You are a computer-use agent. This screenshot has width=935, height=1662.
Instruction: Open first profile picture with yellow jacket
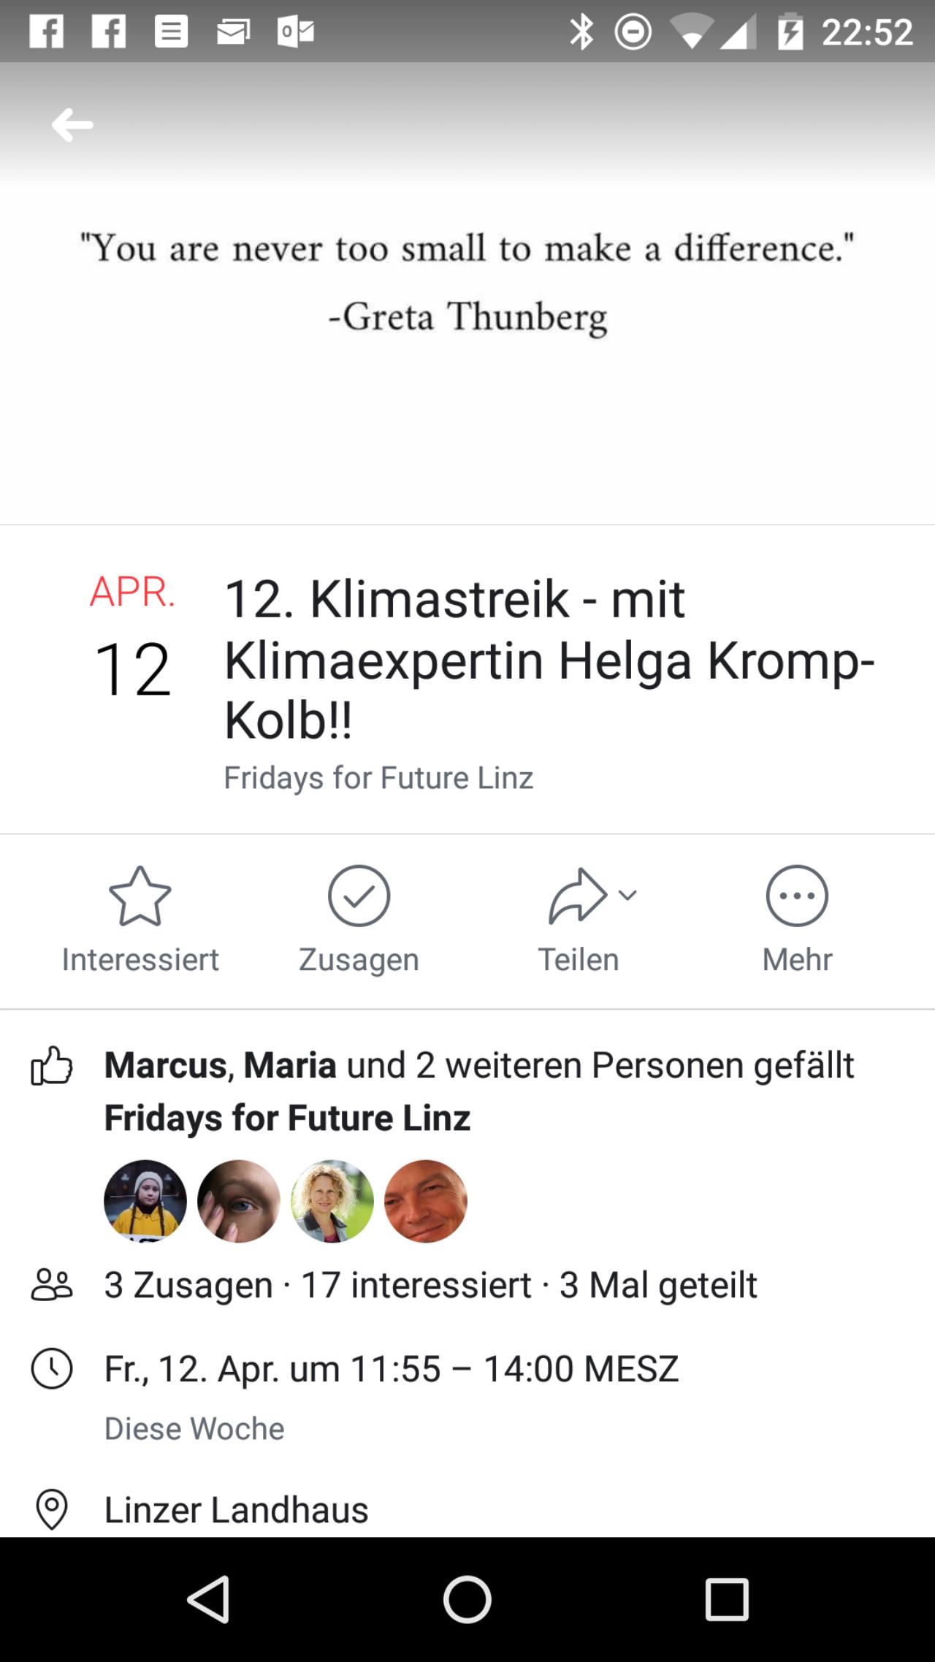145,1201
